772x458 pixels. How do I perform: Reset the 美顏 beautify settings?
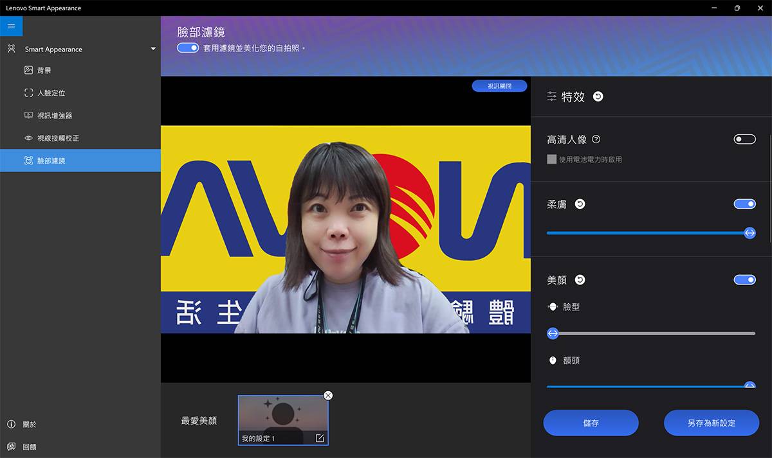(580, 280)
